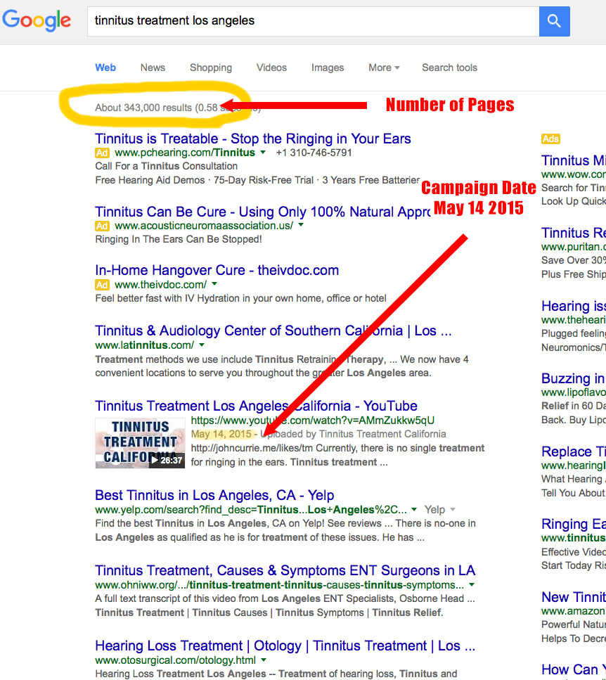Image resolution: width=606 pixels, height=680 pixels.
Task: Expand arrow beside the yelp.com search URL
Action: [x=414, y=509]
